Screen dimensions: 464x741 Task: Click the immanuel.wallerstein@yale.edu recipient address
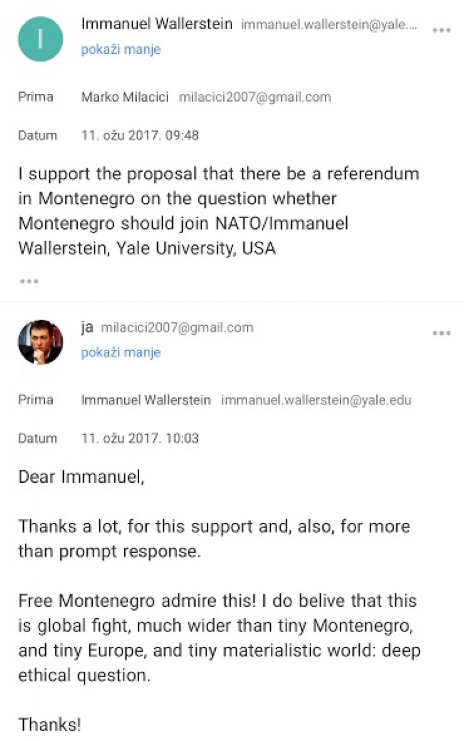(316, 400)
